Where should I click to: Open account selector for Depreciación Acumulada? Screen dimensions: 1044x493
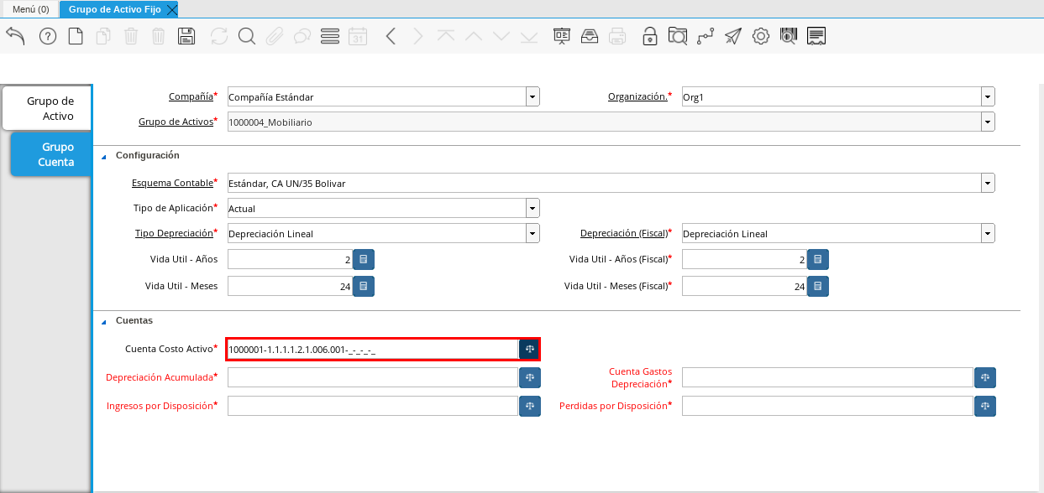(x=530, y=378)
